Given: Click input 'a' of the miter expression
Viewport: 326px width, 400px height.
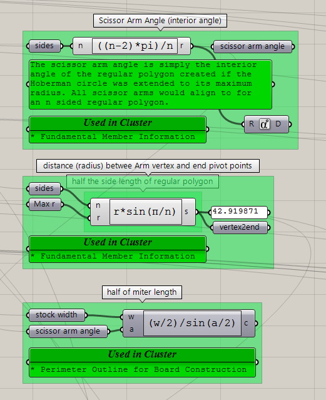Looking at the screenshot, I should coord(131,330).
